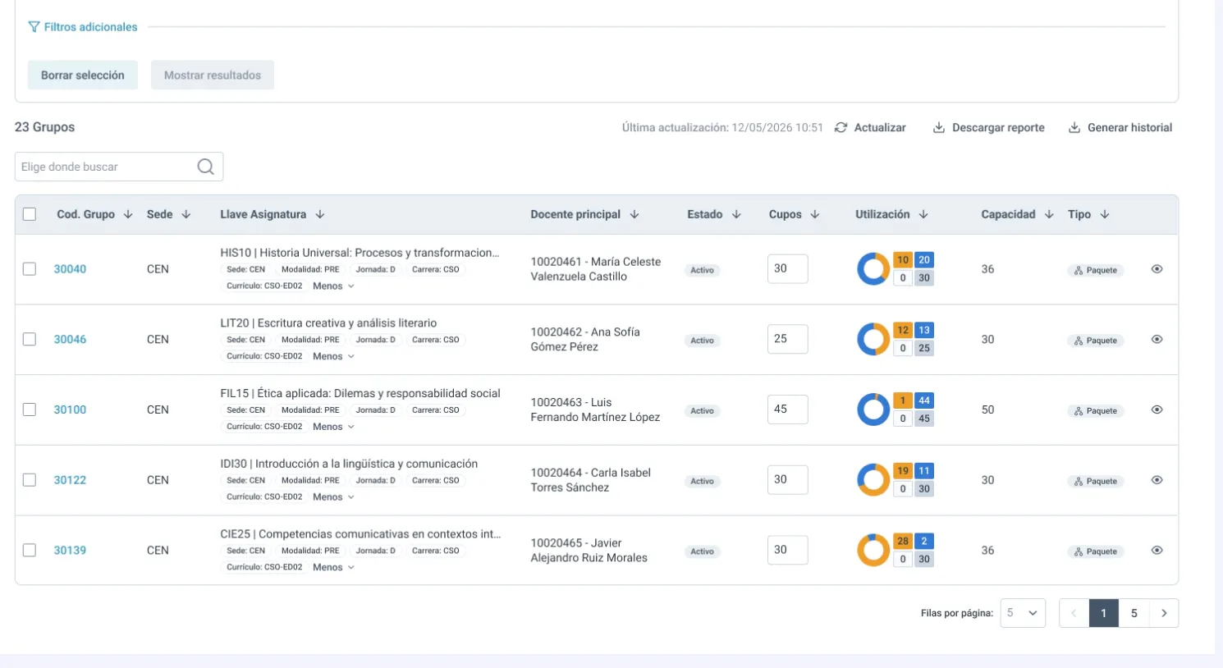Click the Descargar reporte label
The width and height of the screenshot is (1223, 668).
[x=998, y=127]
